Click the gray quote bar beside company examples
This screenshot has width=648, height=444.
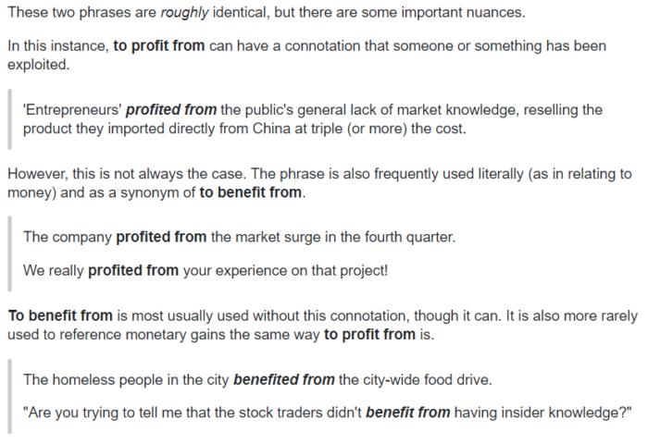click(10, 254)
